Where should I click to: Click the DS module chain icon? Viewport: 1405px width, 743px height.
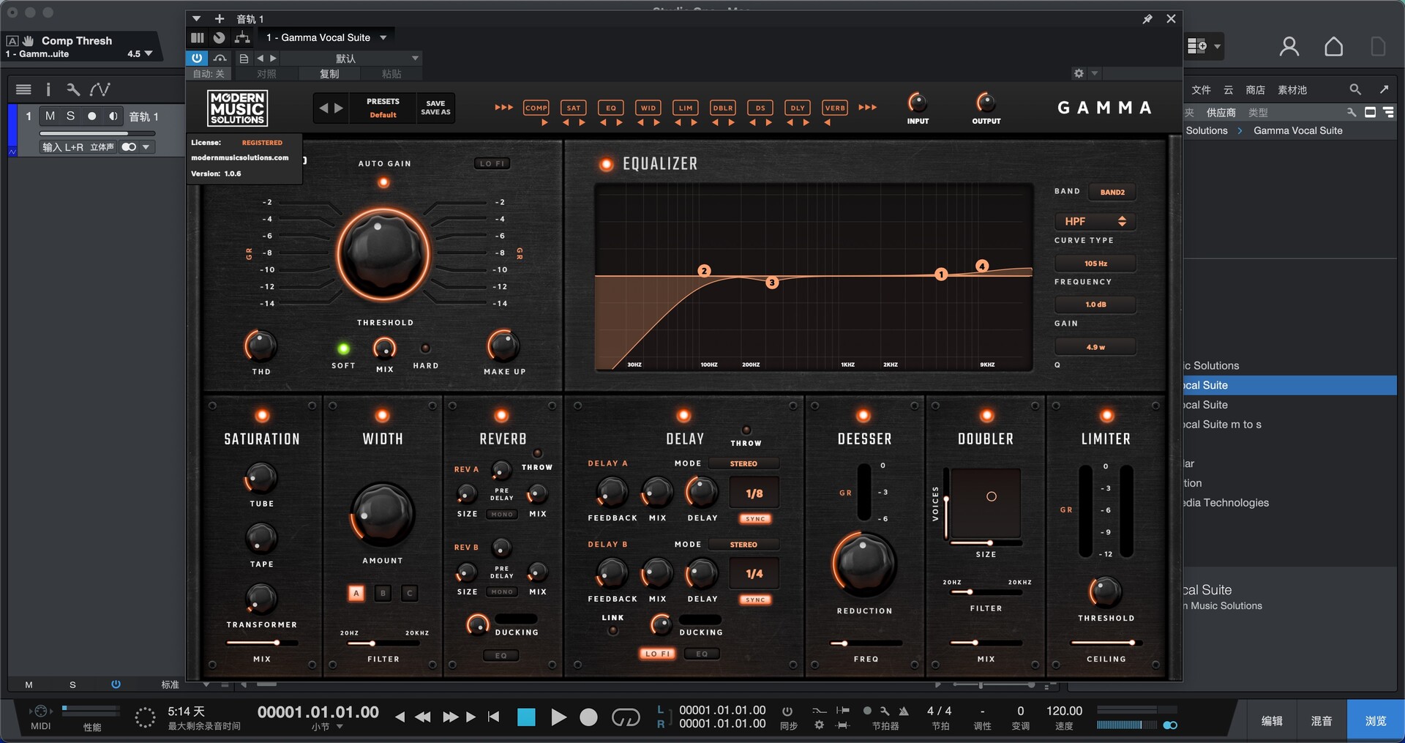pos(760,108)
